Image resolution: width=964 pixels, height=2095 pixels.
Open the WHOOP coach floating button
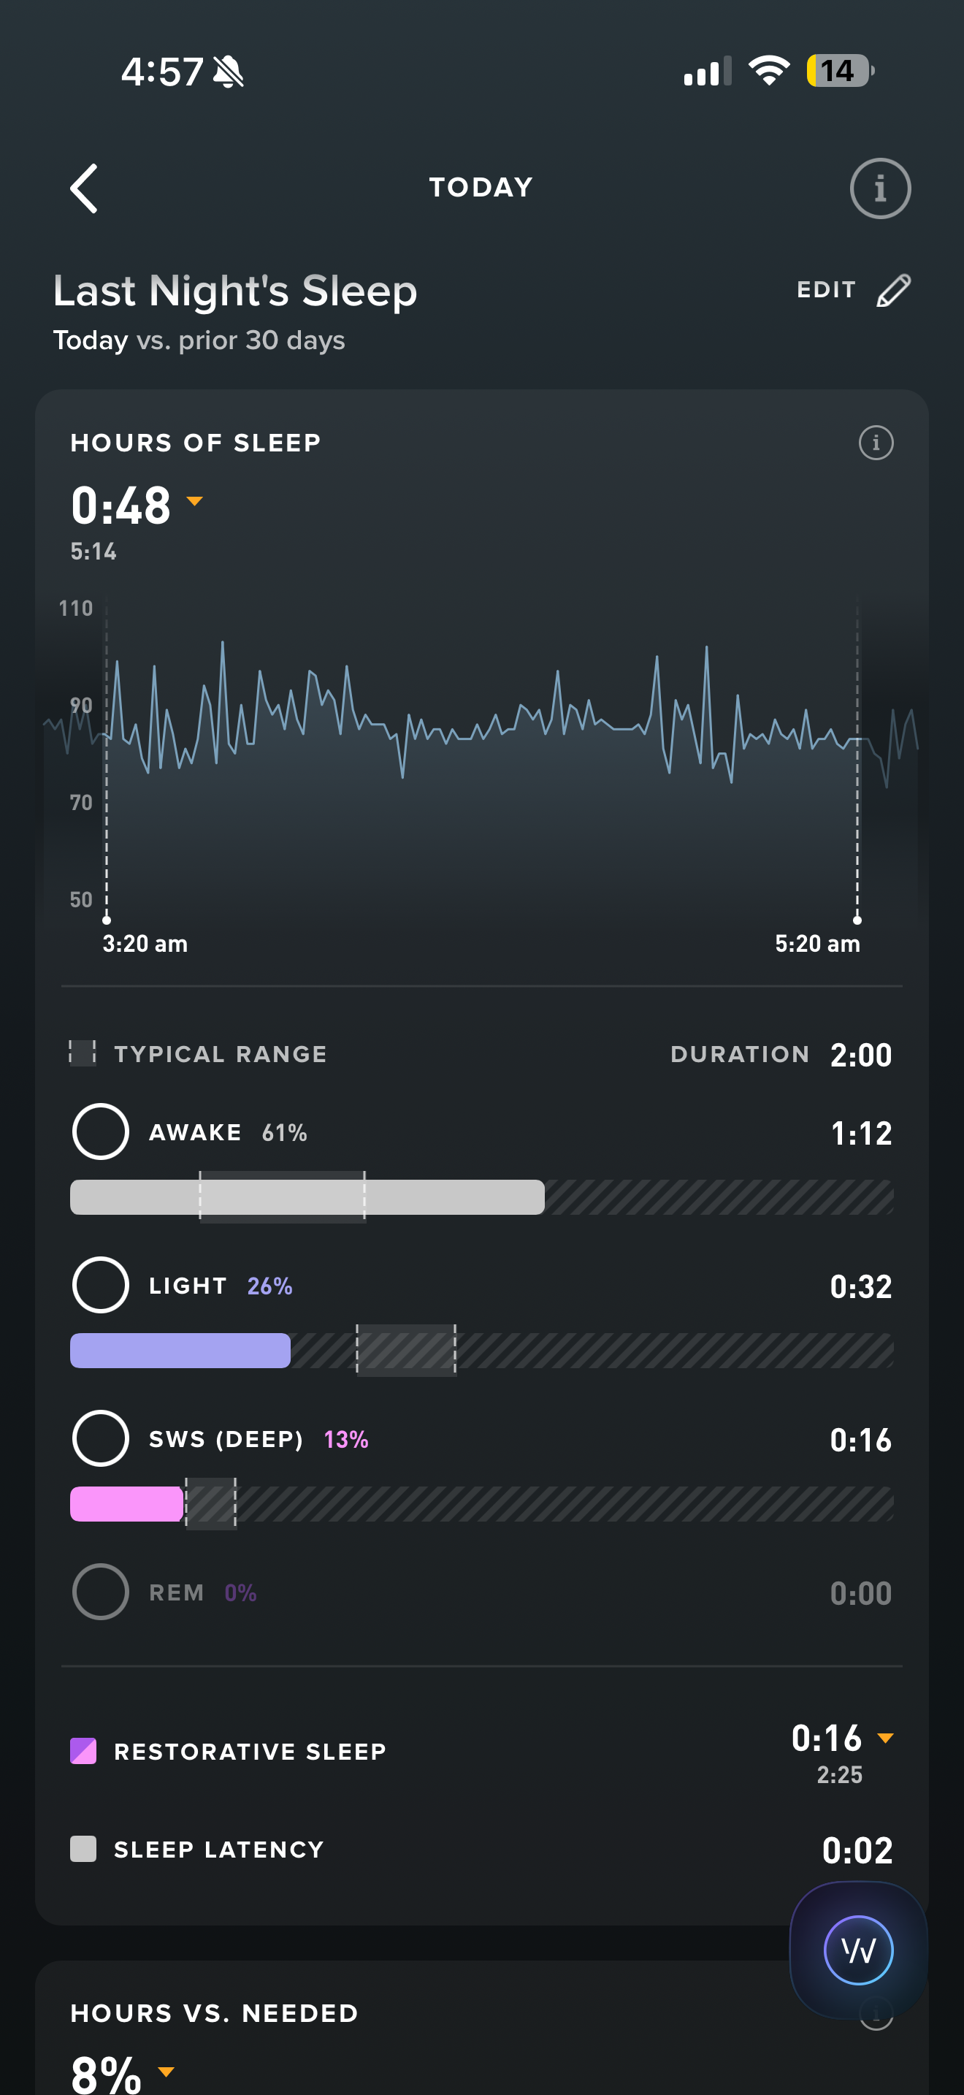(x=858, y=1950)
